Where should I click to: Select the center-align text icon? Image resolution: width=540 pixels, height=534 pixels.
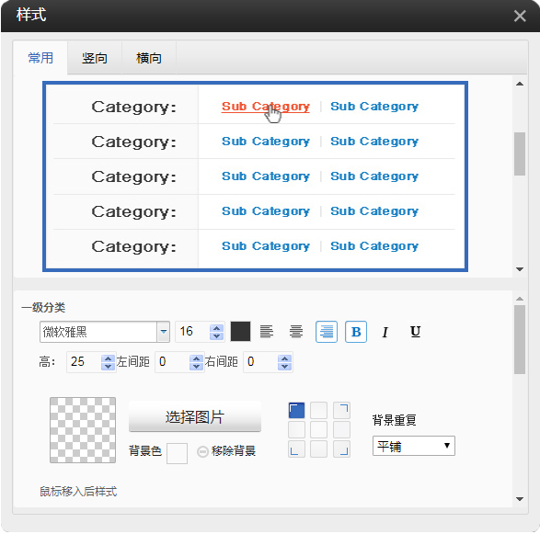pyautogui.click(x=296, y=332)
